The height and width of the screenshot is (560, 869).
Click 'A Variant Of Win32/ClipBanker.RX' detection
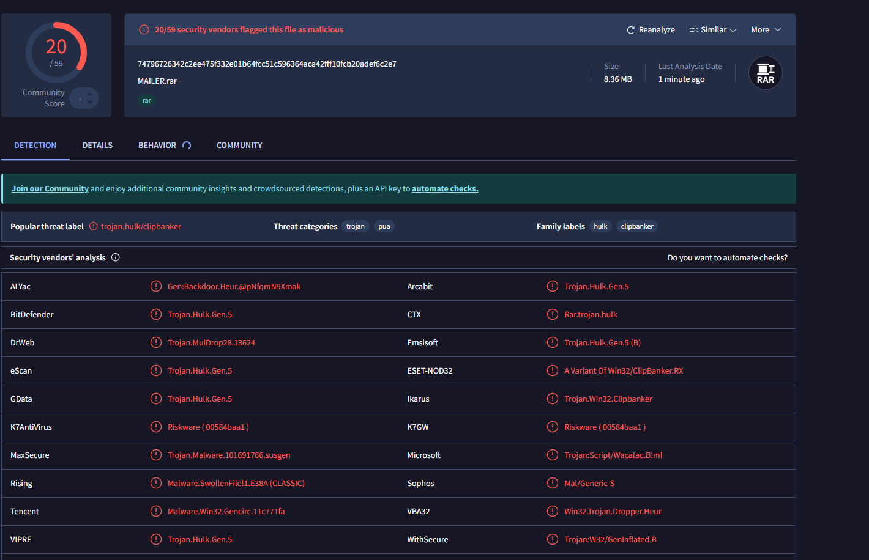(x=624, y=370)
